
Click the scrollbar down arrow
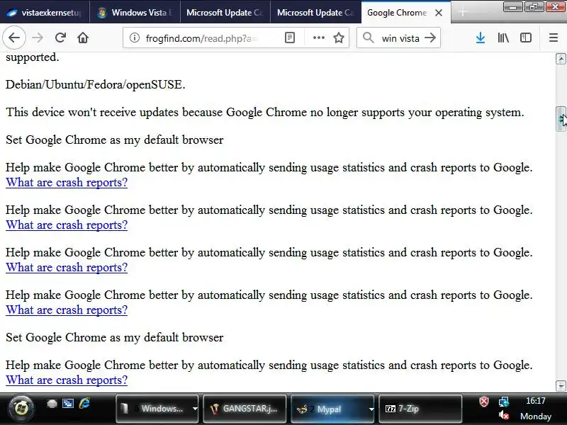(561, 385)
